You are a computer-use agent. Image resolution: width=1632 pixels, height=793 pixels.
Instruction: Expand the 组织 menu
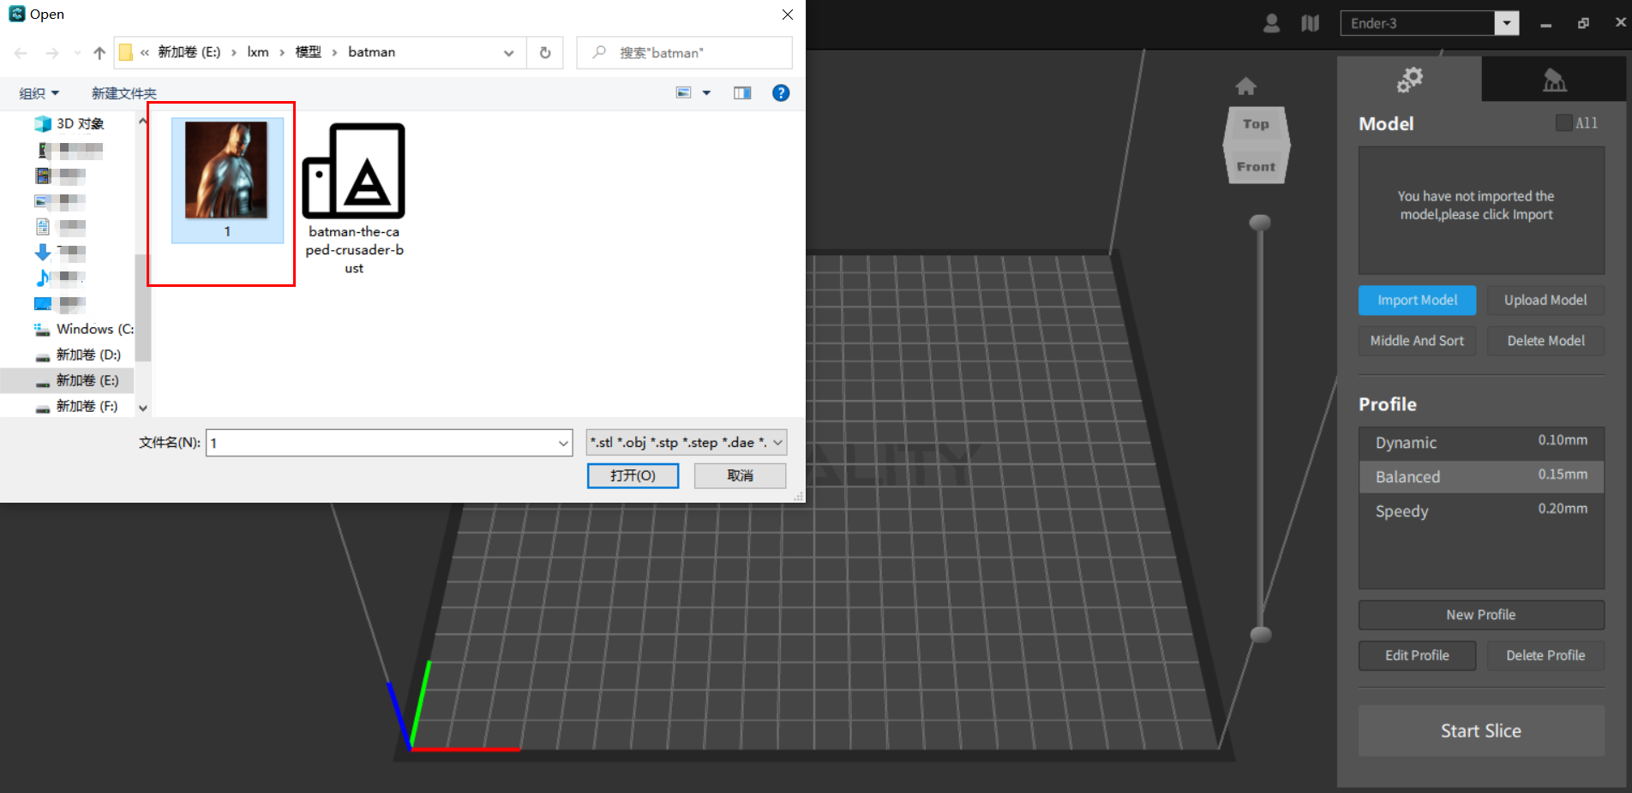[38, 92]
